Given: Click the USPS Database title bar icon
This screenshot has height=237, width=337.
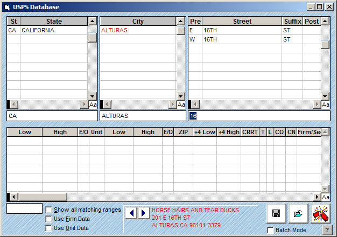Looking at the screenshot, I should point(8,7).
